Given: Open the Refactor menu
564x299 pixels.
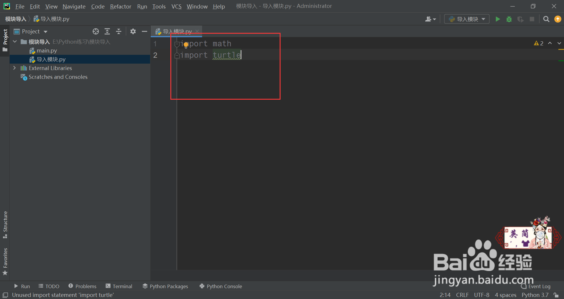Looking at the screenshot, I should [x=121, y=6].
